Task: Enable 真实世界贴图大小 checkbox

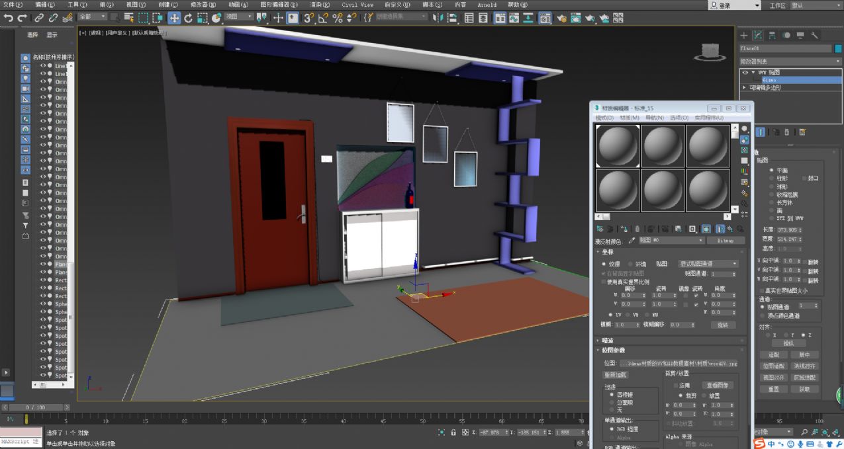Action: (761, 290)
